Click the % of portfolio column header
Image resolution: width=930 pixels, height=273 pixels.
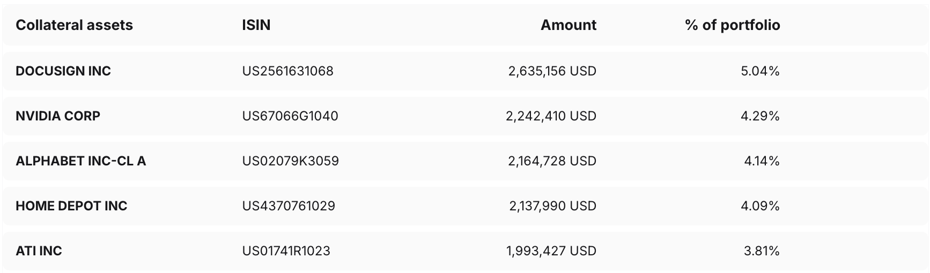733,25
